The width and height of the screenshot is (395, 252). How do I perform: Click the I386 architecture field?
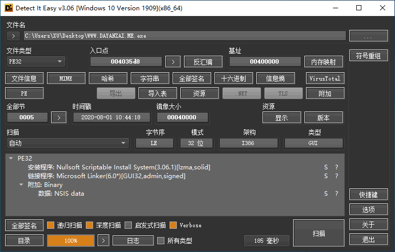click(248, 144)
